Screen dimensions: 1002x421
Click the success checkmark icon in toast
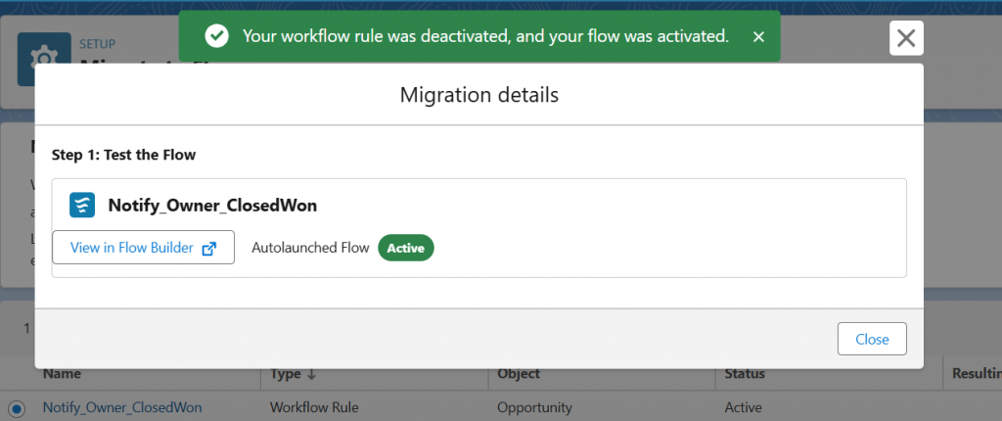pyautogui.click(x=216, y=36)
